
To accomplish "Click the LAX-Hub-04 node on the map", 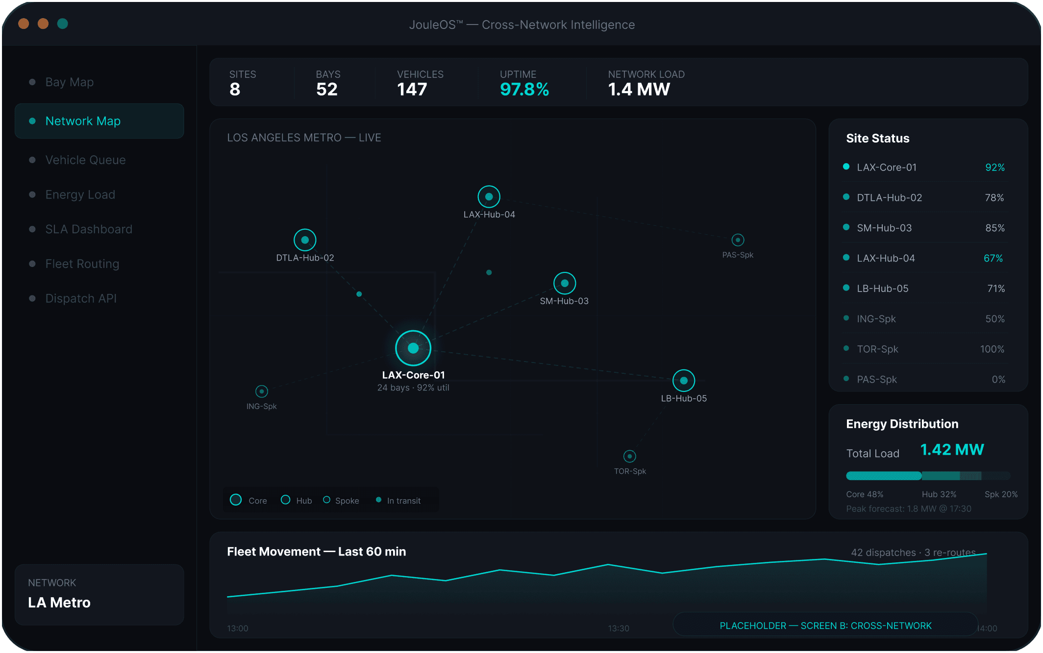I will point(489,197).
